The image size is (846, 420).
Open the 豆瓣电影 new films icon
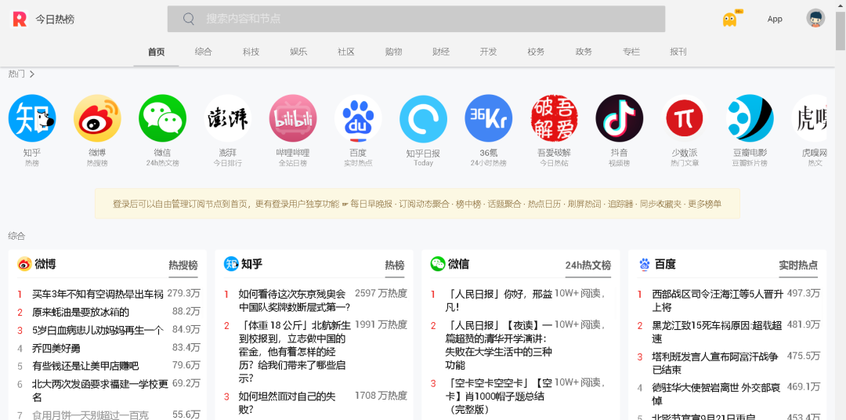coord(750,118)
